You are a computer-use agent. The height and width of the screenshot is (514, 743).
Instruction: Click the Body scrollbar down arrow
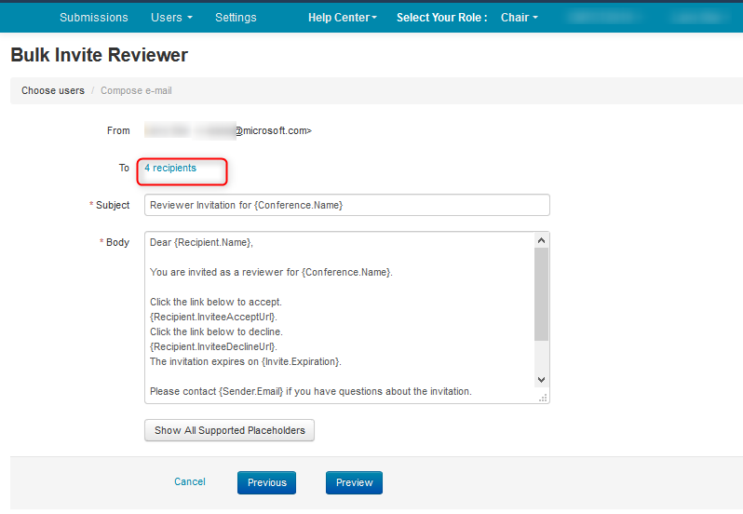pos(542,380)
